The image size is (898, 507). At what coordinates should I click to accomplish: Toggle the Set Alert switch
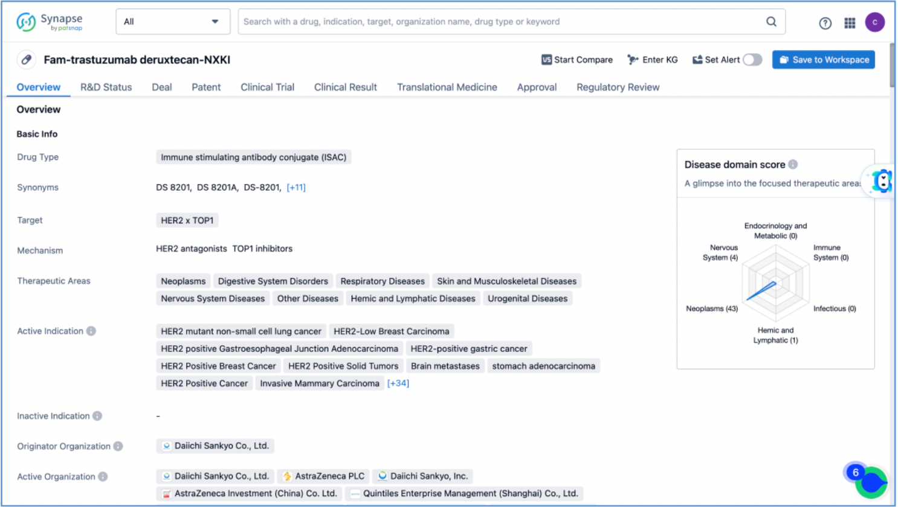click(752, 60)
